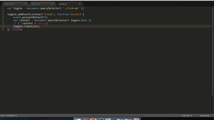
Task: Close the index.html tab
Action: (x=25, y=4)
